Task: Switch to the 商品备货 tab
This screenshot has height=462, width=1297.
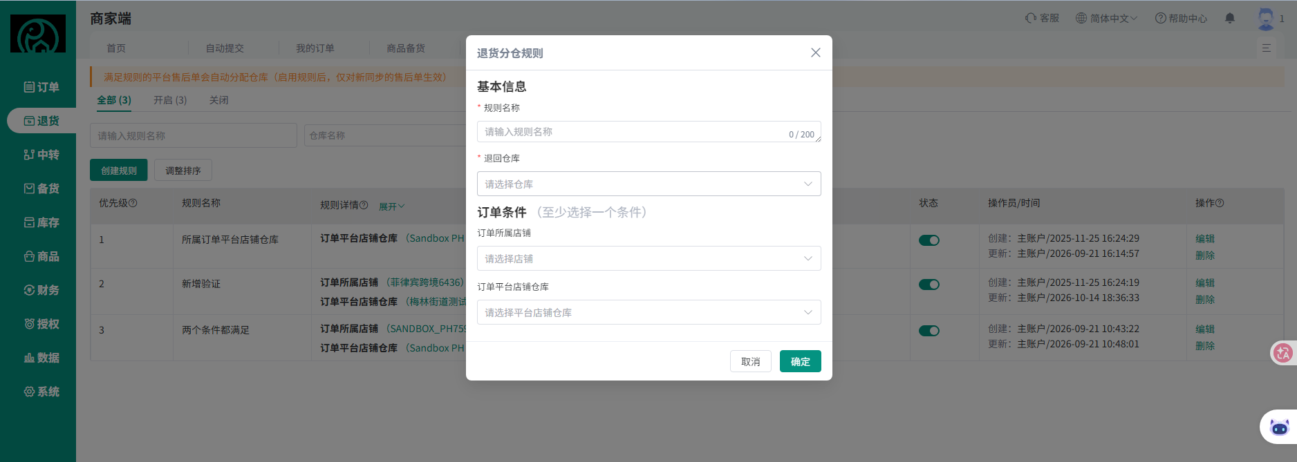Action: tap(406, 48)
